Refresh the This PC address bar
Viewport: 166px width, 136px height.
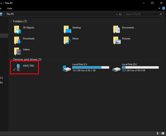(120, 14)
